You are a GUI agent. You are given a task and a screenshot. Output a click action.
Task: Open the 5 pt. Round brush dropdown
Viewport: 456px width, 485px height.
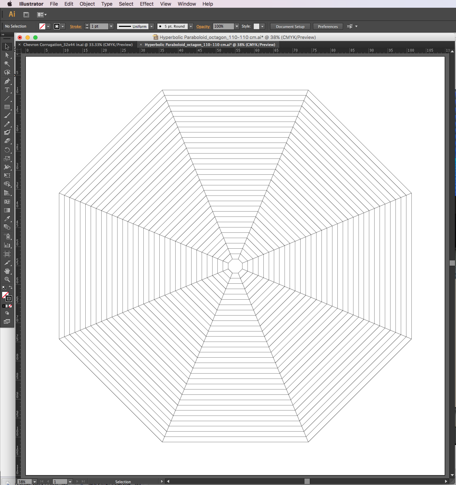pos(191,27)
